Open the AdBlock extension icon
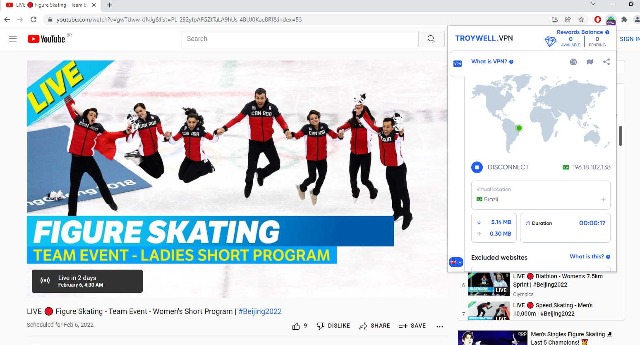This screenshot has height=345, width=640. pos(597,19)
